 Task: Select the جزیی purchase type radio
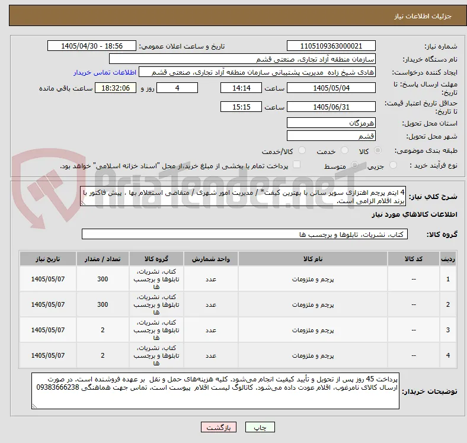(393, 165)
